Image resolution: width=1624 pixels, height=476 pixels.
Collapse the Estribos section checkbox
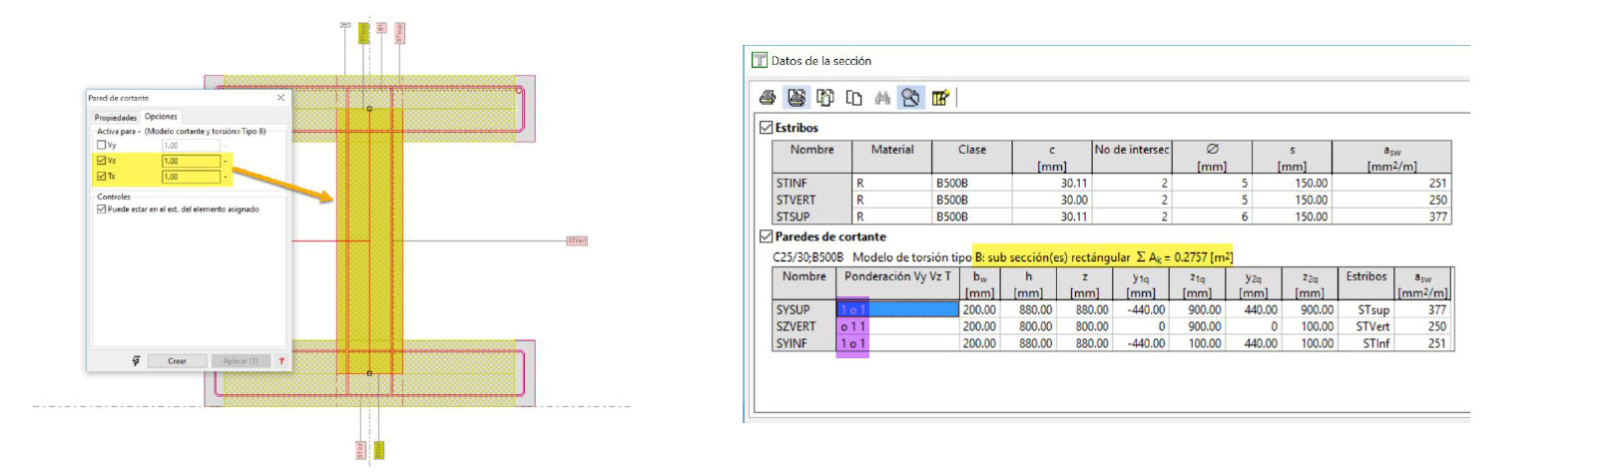point(766,128)
